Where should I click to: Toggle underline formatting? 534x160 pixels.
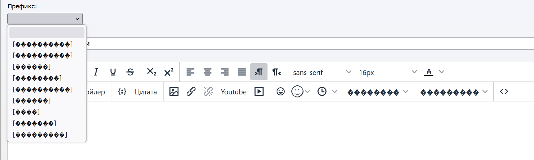click(x=113, y=72)
